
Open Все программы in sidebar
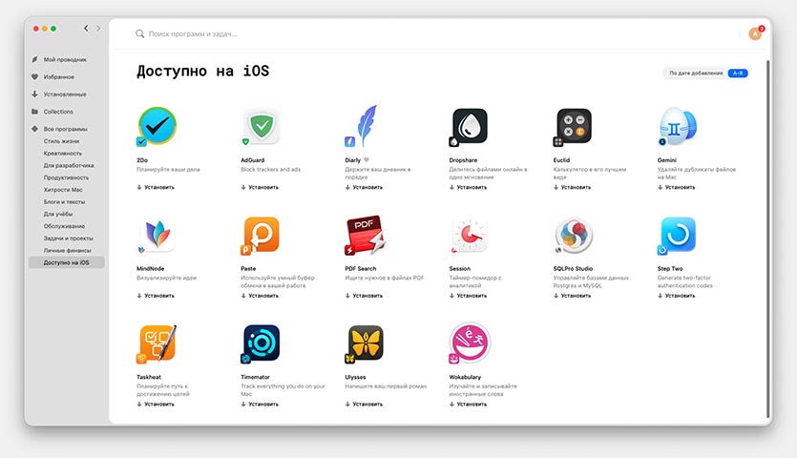pyautogui.click(x=65, y=129)
